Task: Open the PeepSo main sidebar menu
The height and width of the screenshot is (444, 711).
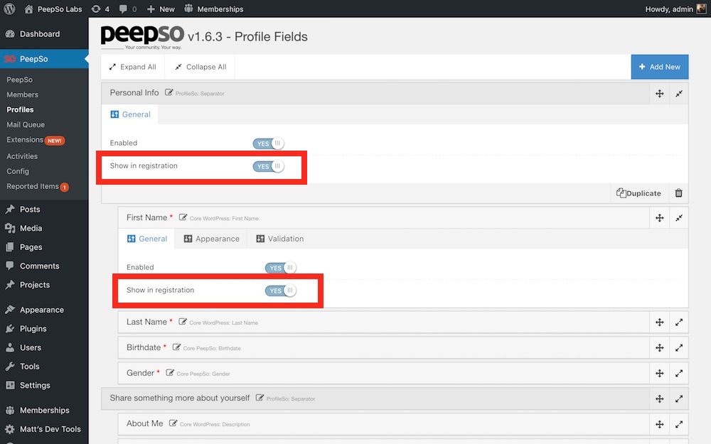Action: (44, 59)
